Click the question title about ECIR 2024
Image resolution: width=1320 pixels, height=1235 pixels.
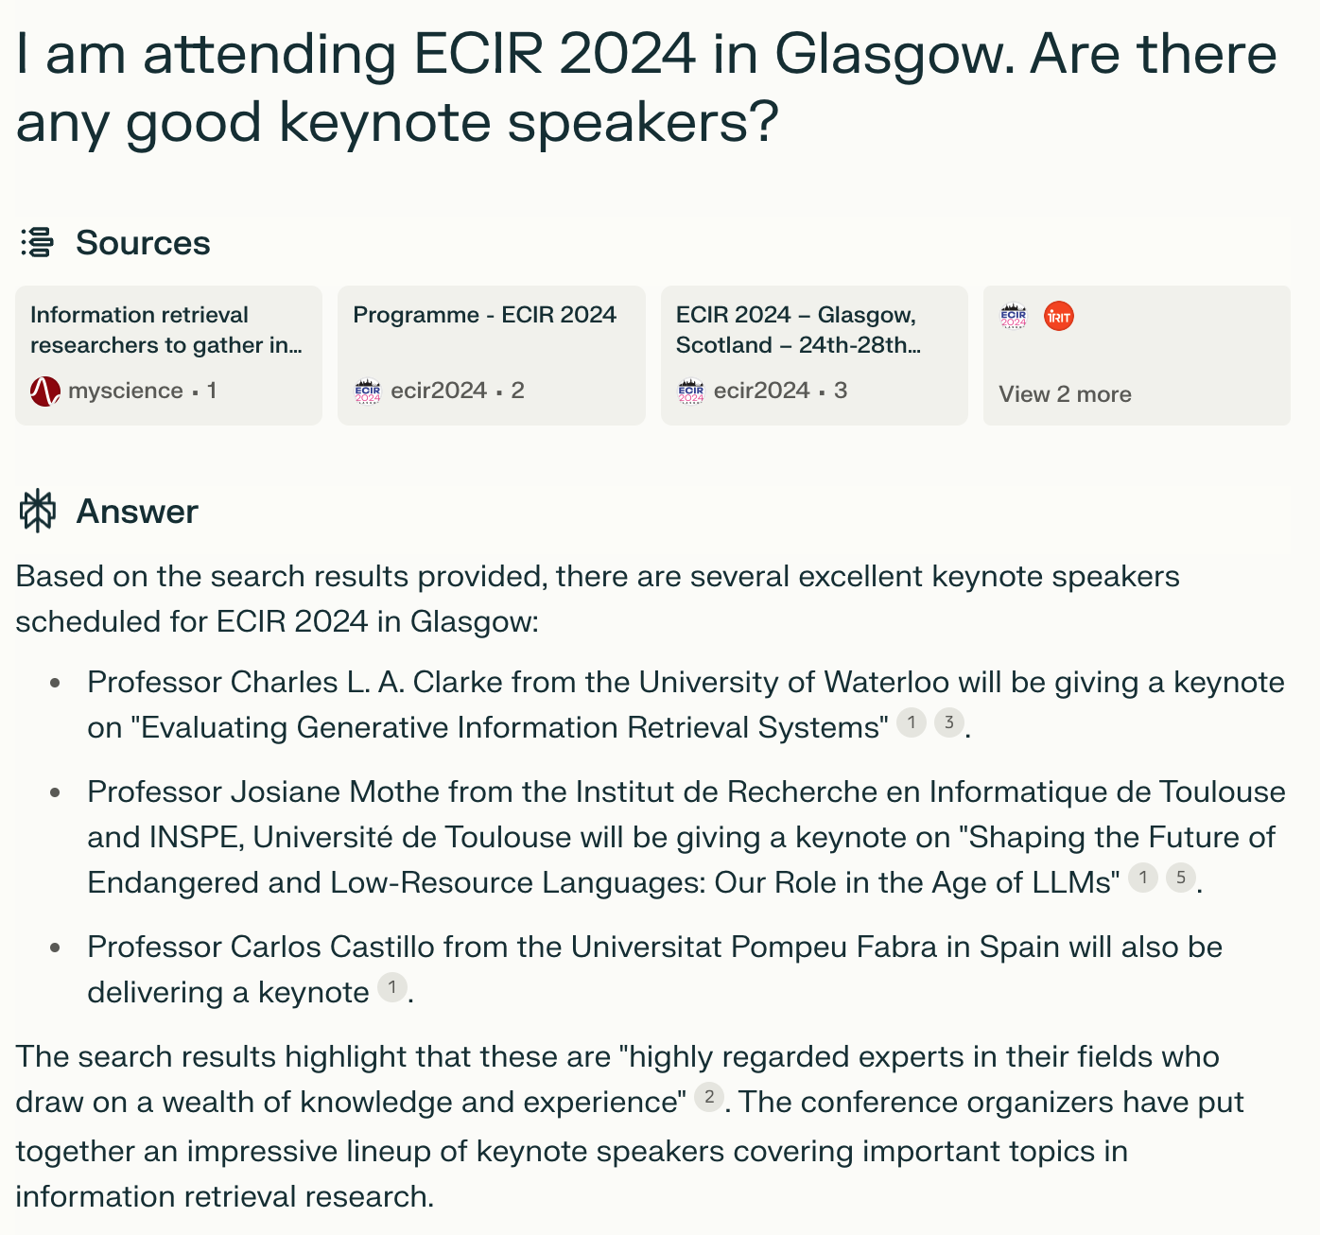pos(646,88)
